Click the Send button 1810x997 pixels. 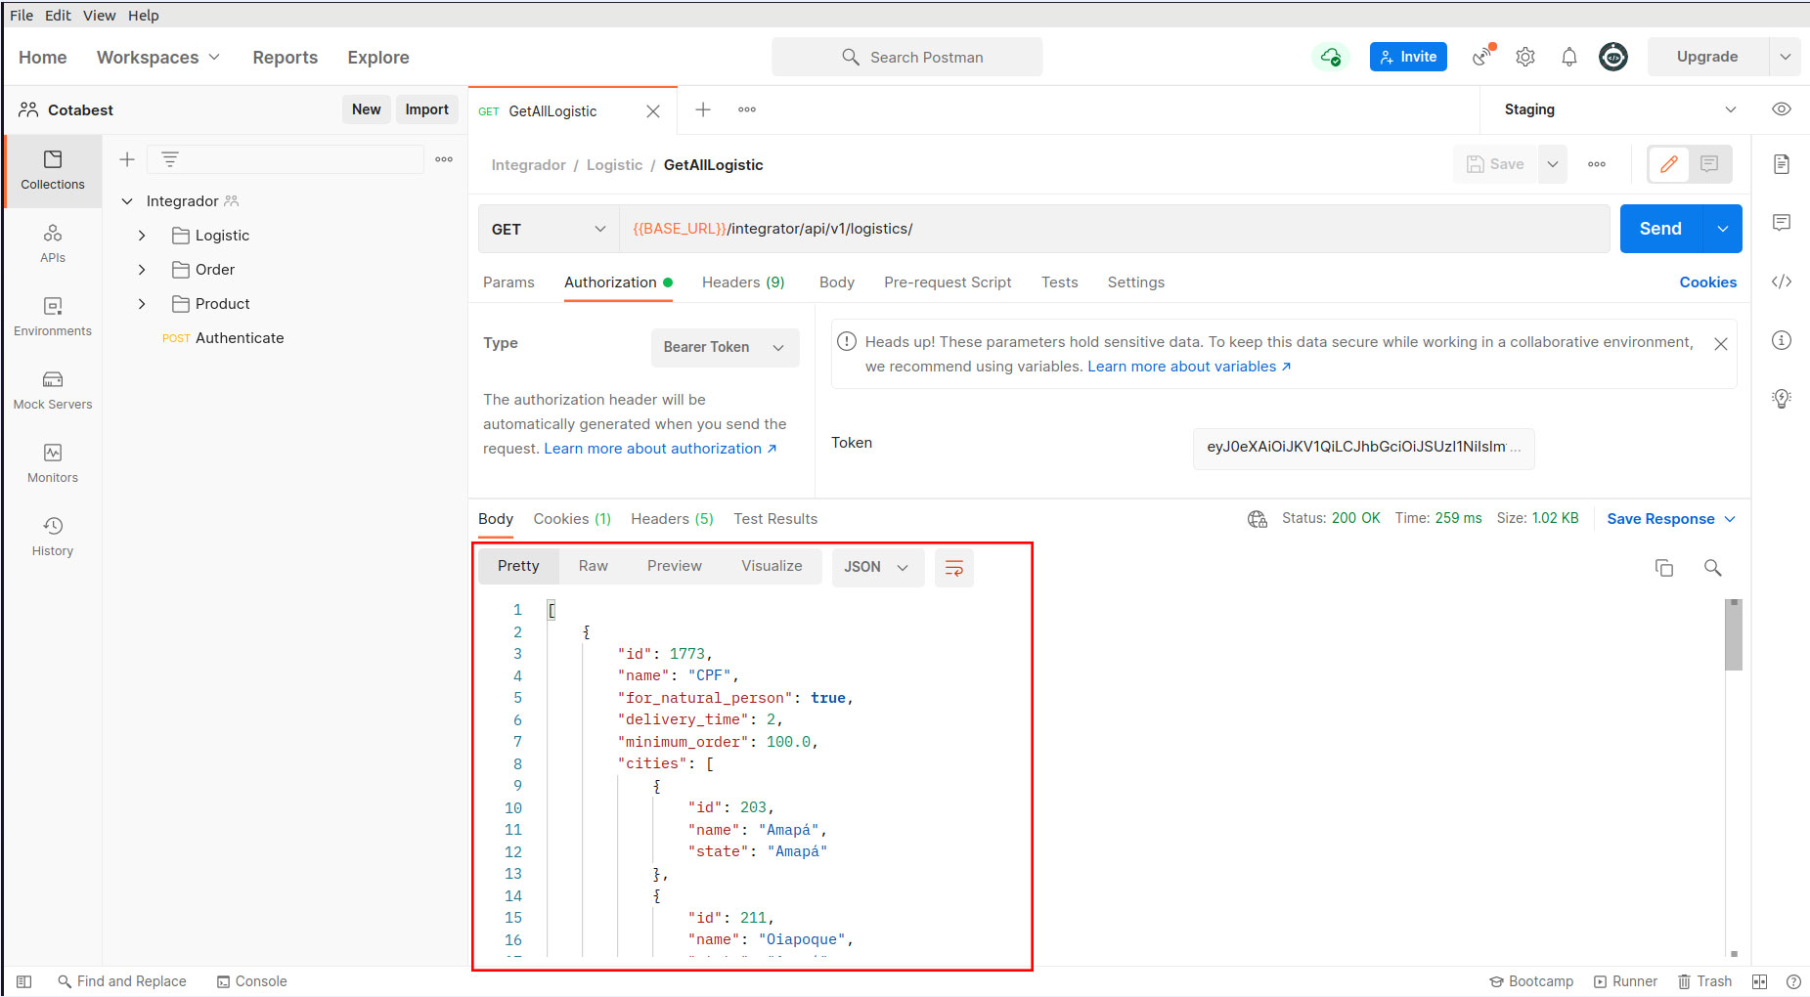pos(1660,229)
